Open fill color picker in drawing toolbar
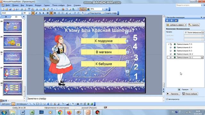This screenshot has height=115, width=205. (x=63, y=104)
